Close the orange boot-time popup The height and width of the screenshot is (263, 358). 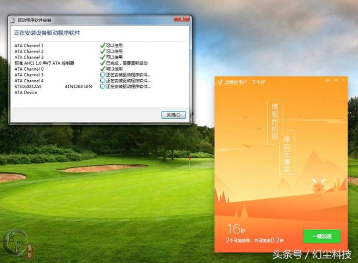coord(344,80)
